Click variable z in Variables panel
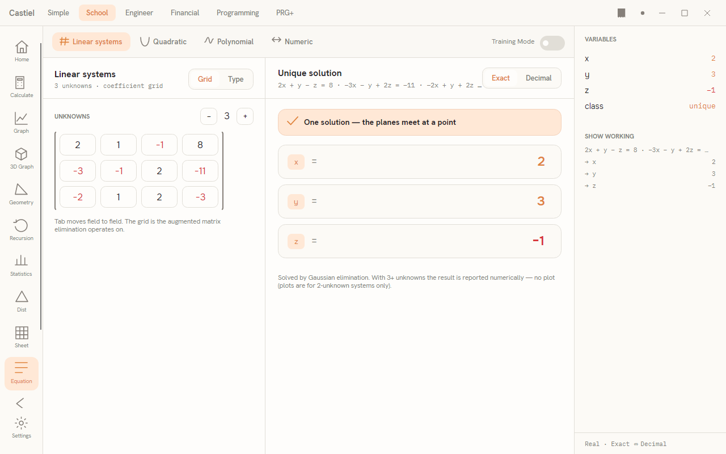 (x=650, y=90)
